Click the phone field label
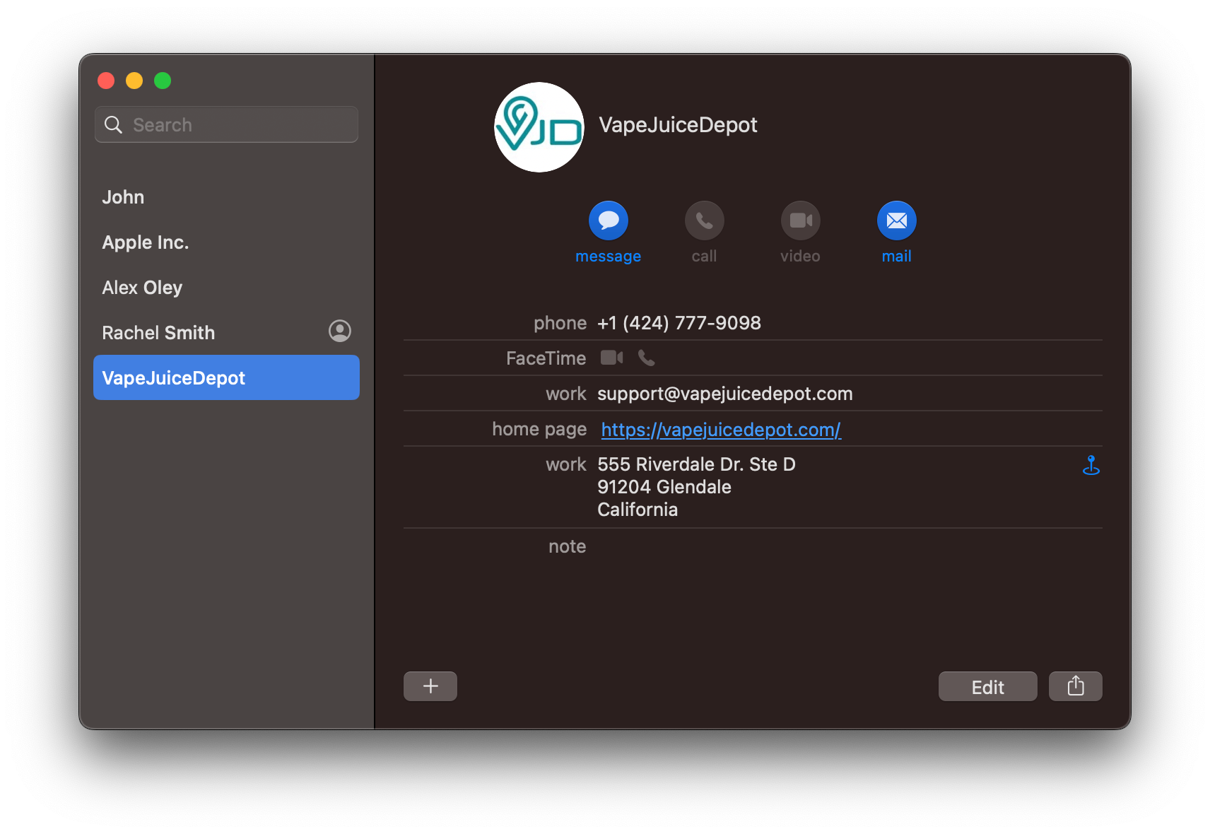The image size is (1210, 834). coord(560,323)
